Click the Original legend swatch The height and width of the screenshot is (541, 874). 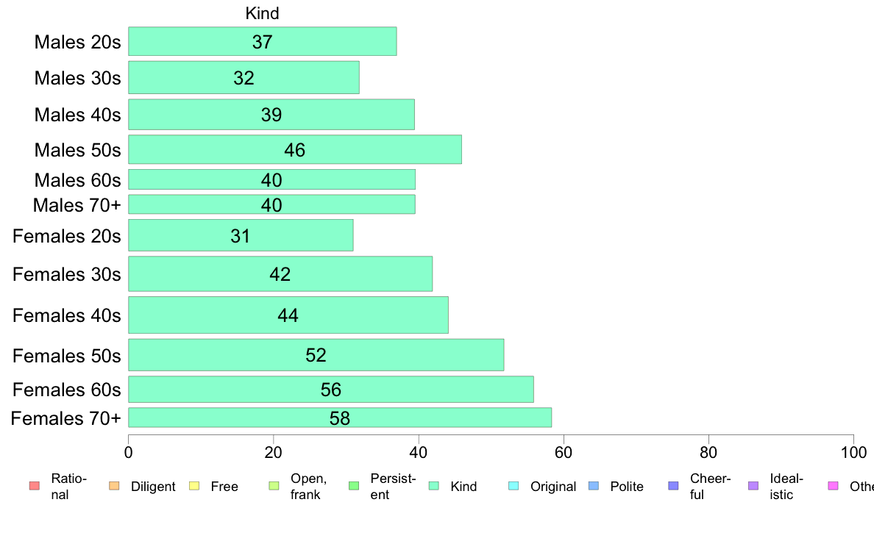coord(514,486)
